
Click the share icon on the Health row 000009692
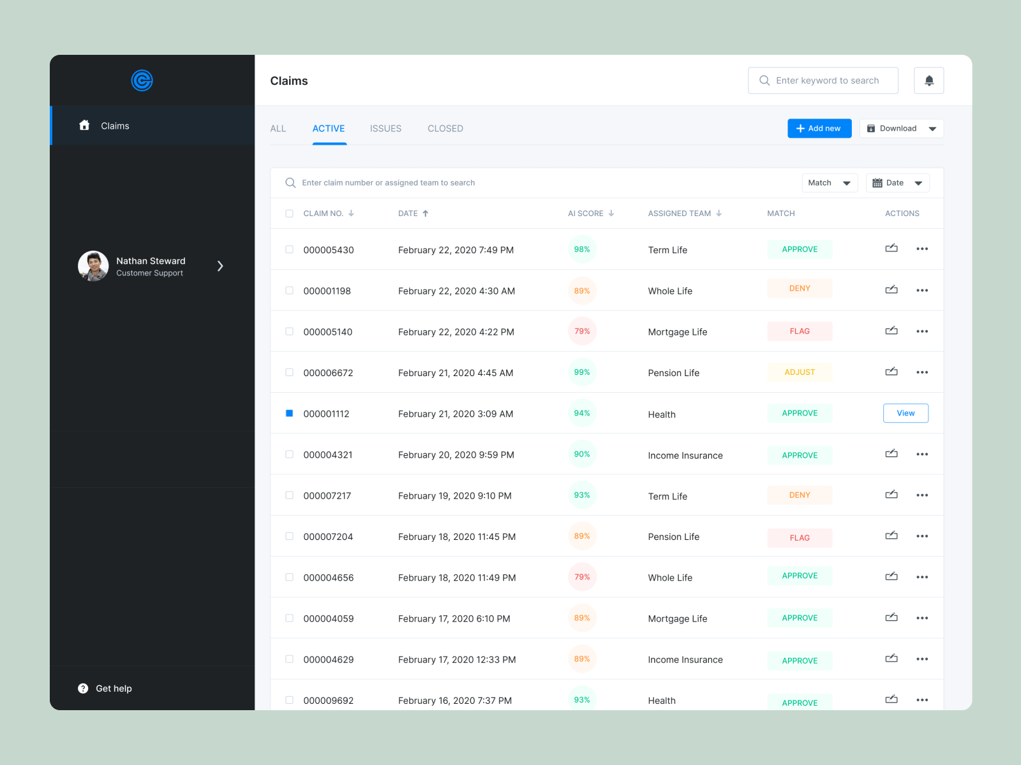pos(891,699)
